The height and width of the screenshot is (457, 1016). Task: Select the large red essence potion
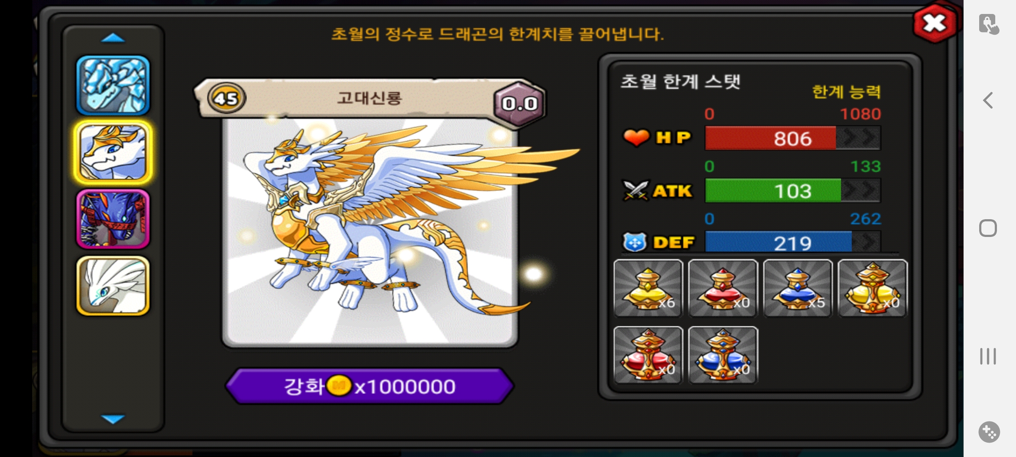(648, 355)
